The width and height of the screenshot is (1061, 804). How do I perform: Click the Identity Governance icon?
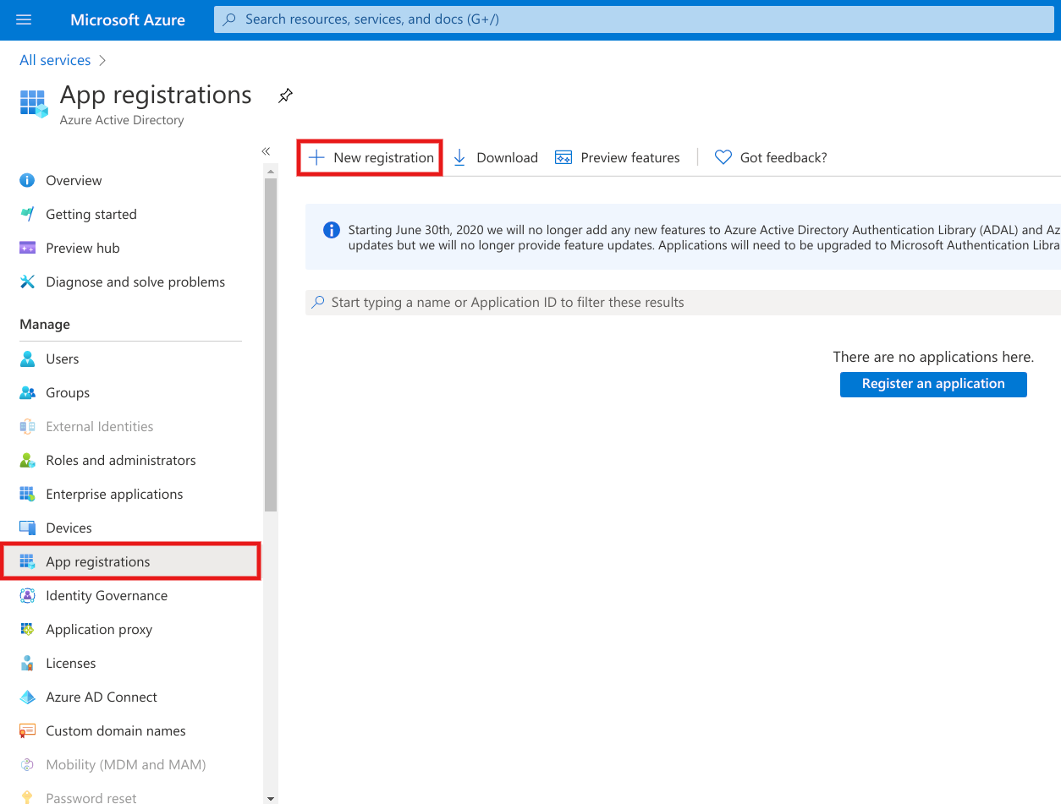(27, 595)
